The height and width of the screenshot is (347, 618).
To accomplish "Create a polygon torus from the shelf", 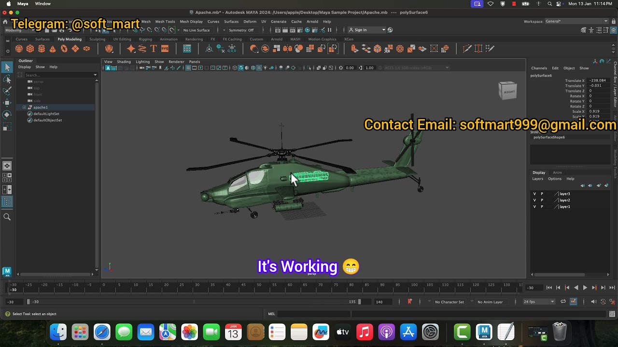I will [x=64, y=49].
